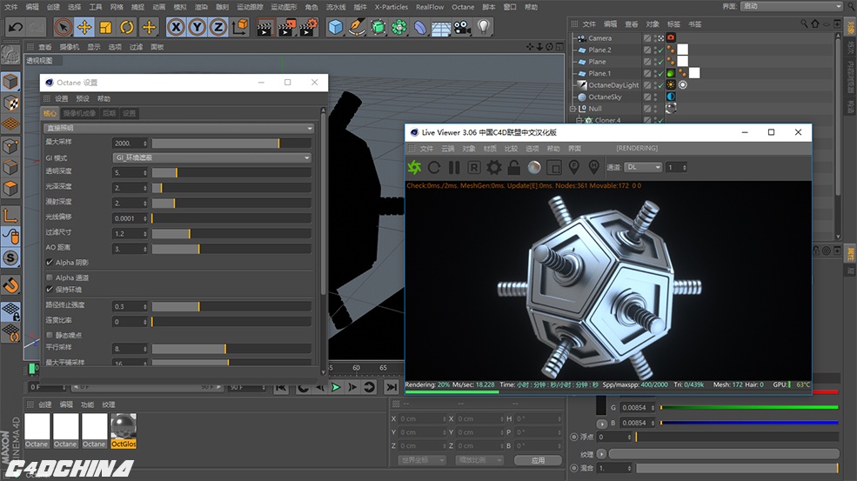
Task: Open the DL channel dropdown in Live Viewer
Action: click(x=643, y=167)
